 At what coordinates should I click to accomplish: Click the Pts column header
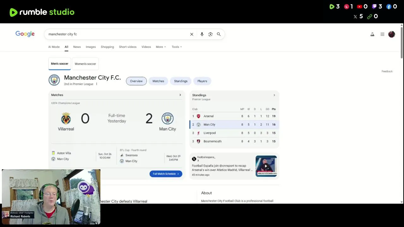coord(274,109)
